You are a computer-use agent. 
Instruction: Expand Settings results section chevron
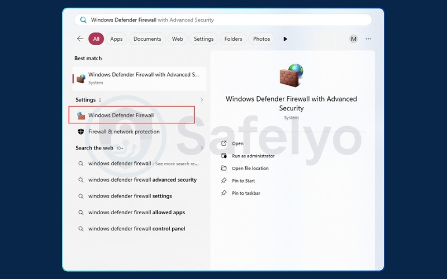point(202,100)
